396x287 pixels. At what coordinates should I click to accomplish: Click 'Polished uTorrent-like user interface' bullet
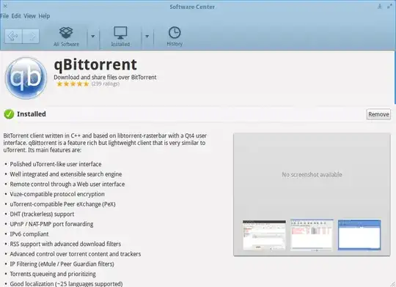coord(56,164)
